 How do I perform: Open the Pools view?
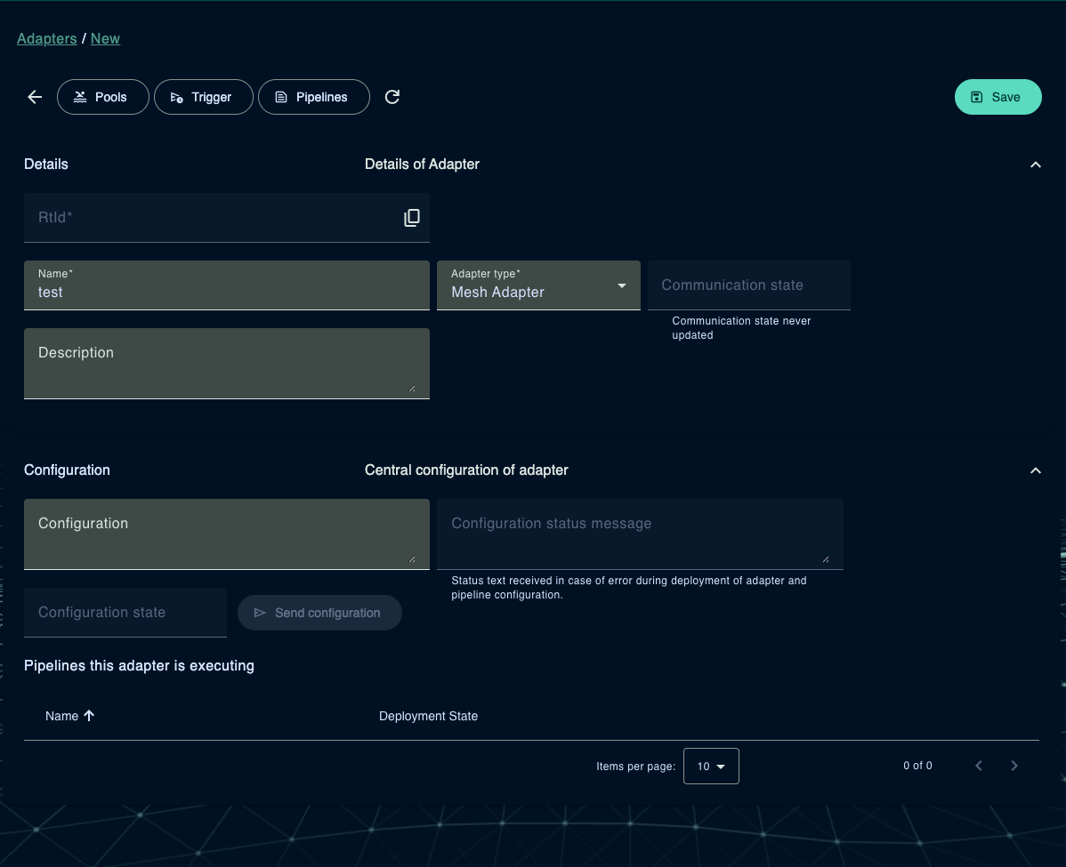(102, 97)
